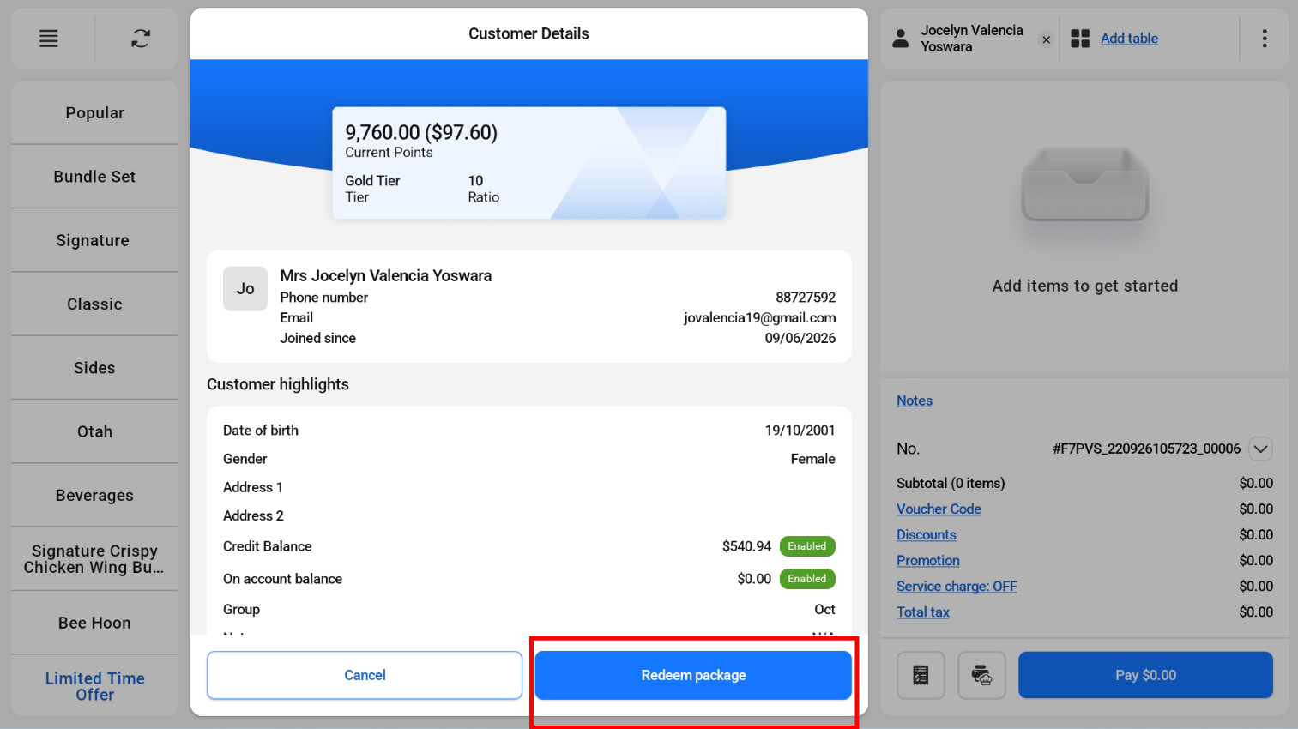Click the Gold Tier label

(x=372, y=181)
